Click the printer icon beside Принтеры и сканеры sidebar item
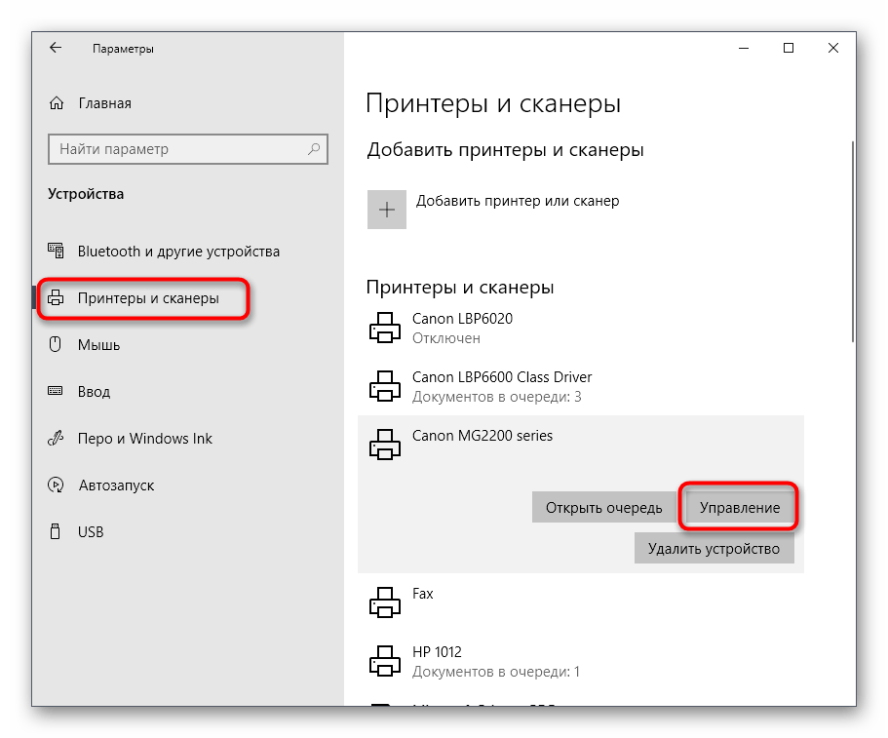This screenshot has height=738, width=888. [x=56, y=298]
